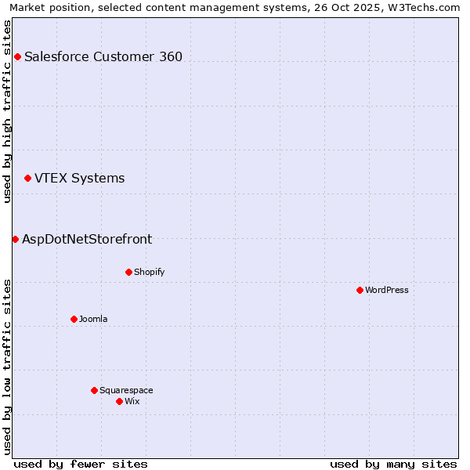The image size is (470, 470).
Task: Select the WordPress text label
Action: (x=386, y=290)
